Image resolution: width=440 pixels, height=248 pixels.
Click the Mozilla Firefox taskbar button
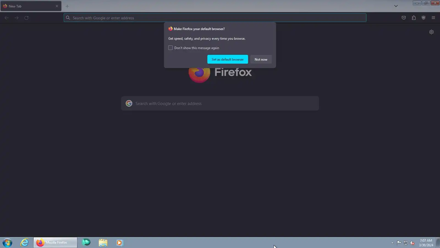pos(55,242)
